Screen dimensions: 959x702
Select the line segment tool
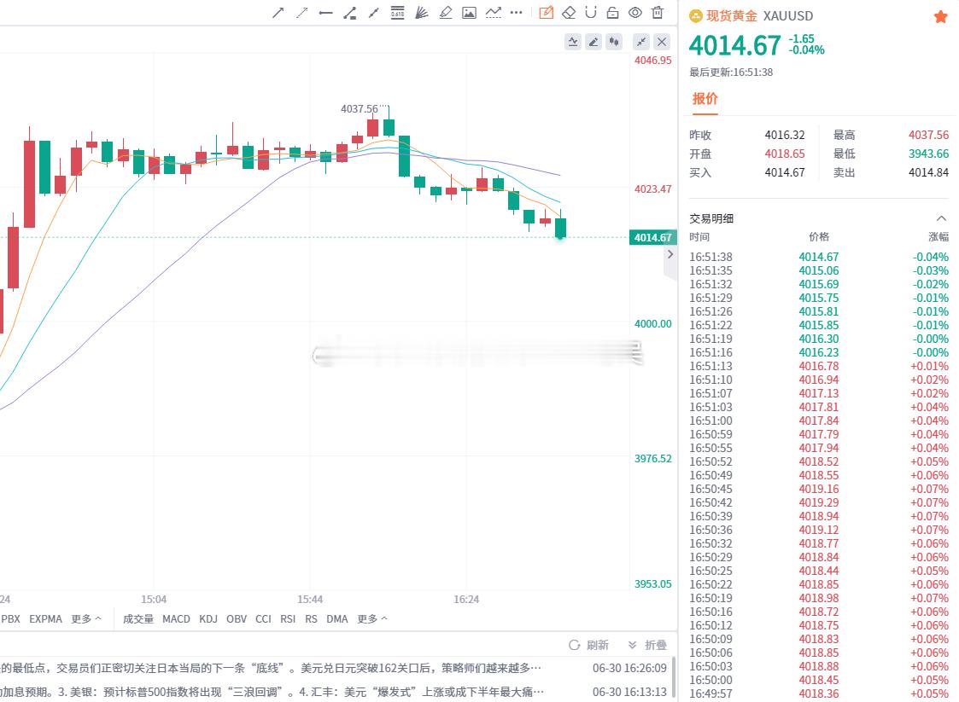(374, 12)
